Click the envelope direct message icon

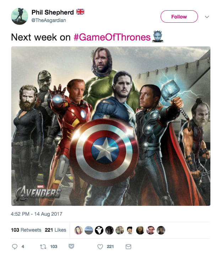pyautogui.click(x=128, y=247)
